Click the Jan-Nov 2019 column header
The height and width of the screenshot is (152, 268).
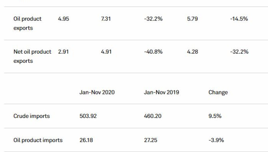[x=162, y=92]
